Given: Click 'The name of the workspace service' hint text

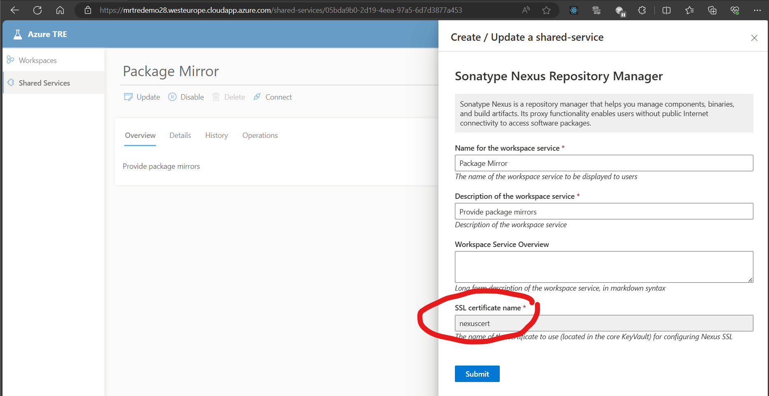Looking at the screenshot, I should (546, 177).
